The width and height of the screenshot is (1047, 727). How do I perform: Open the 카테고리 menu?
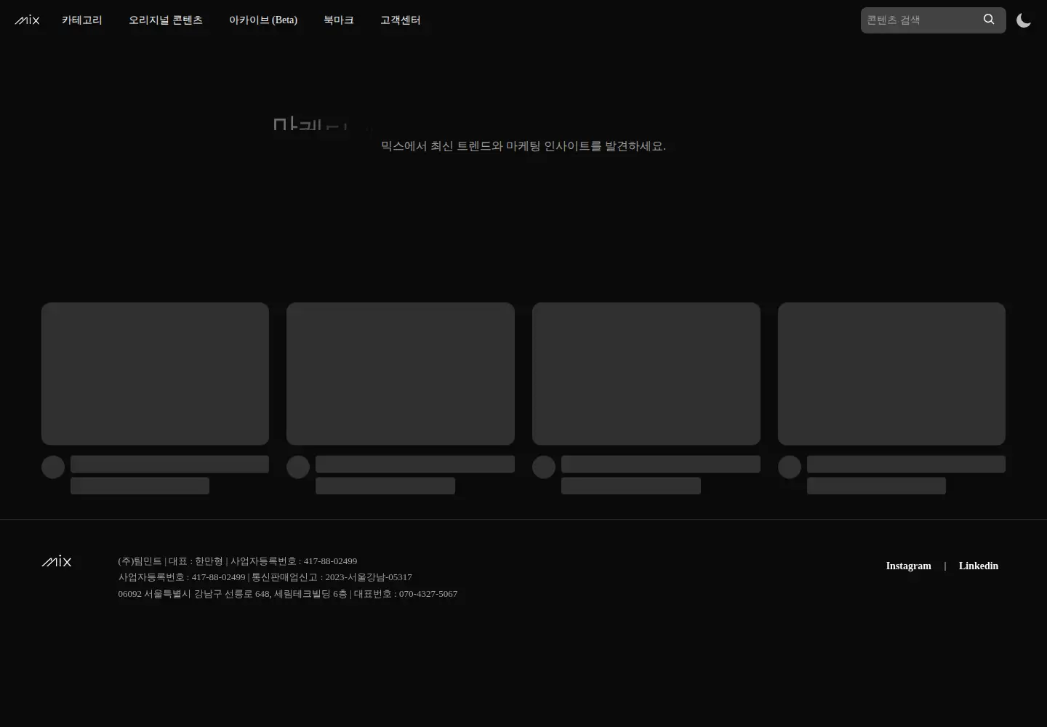pyautogui.click(x=82, y=20)
